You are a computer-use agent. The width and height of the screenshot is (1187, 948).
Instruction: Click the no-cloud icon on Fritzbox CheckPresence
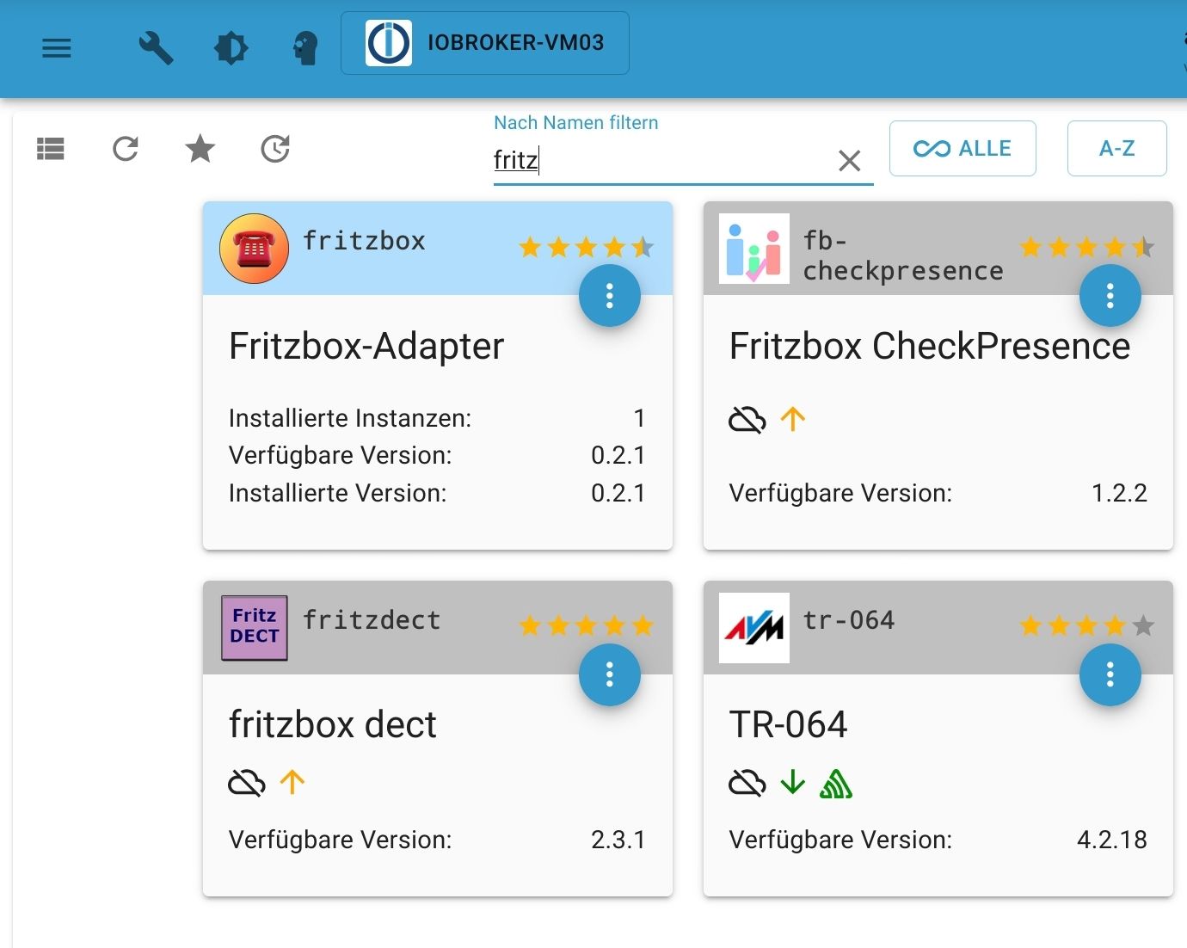747,420
